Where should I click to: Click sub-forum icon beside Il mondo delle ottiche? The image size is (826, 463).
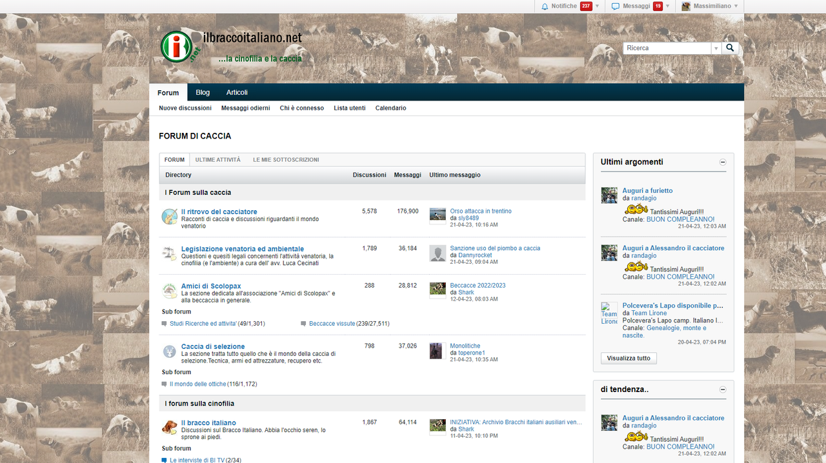[165, 384]
